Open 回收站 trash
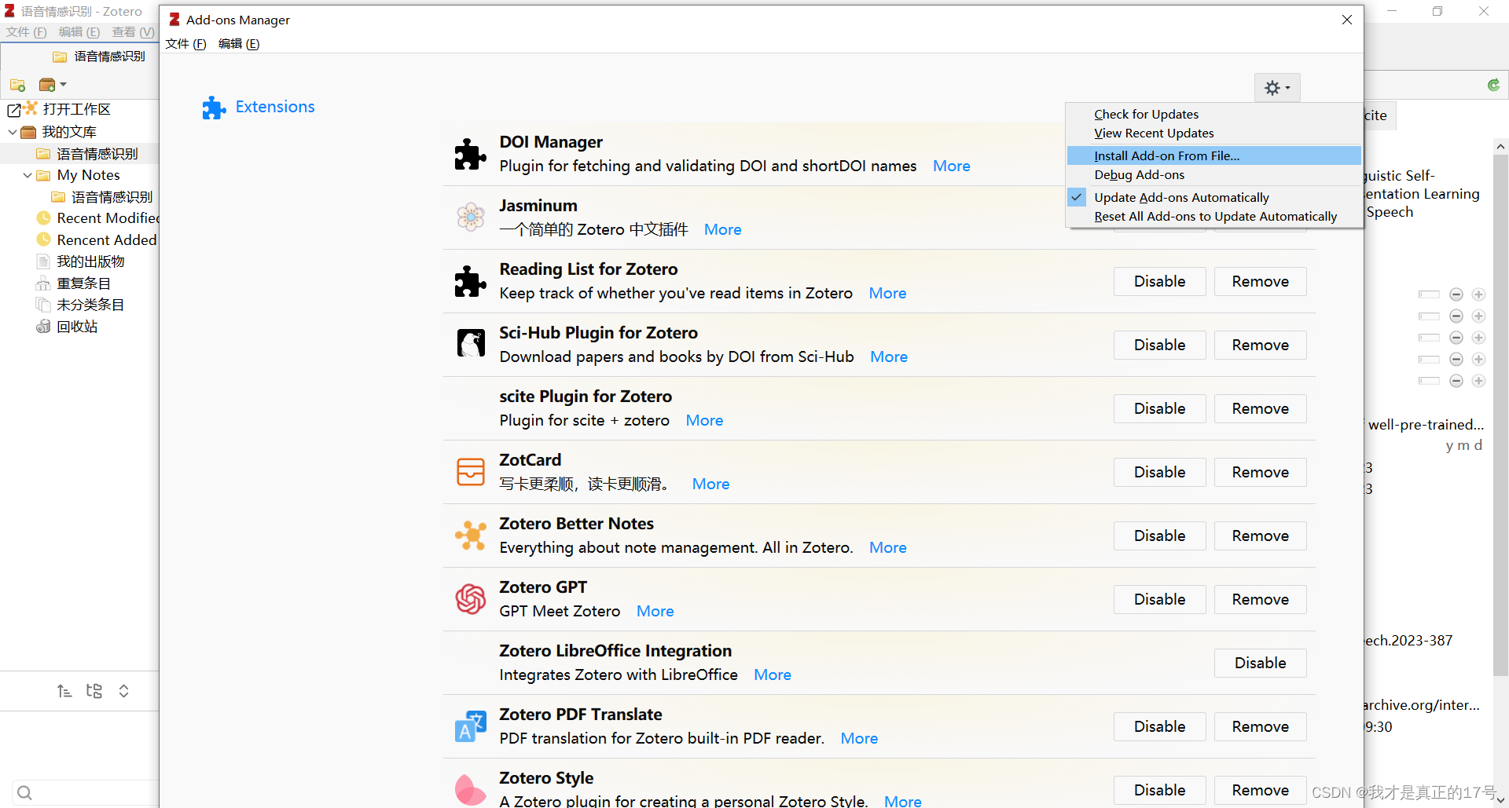This screenshot has width=1509, height=808. 77,327
